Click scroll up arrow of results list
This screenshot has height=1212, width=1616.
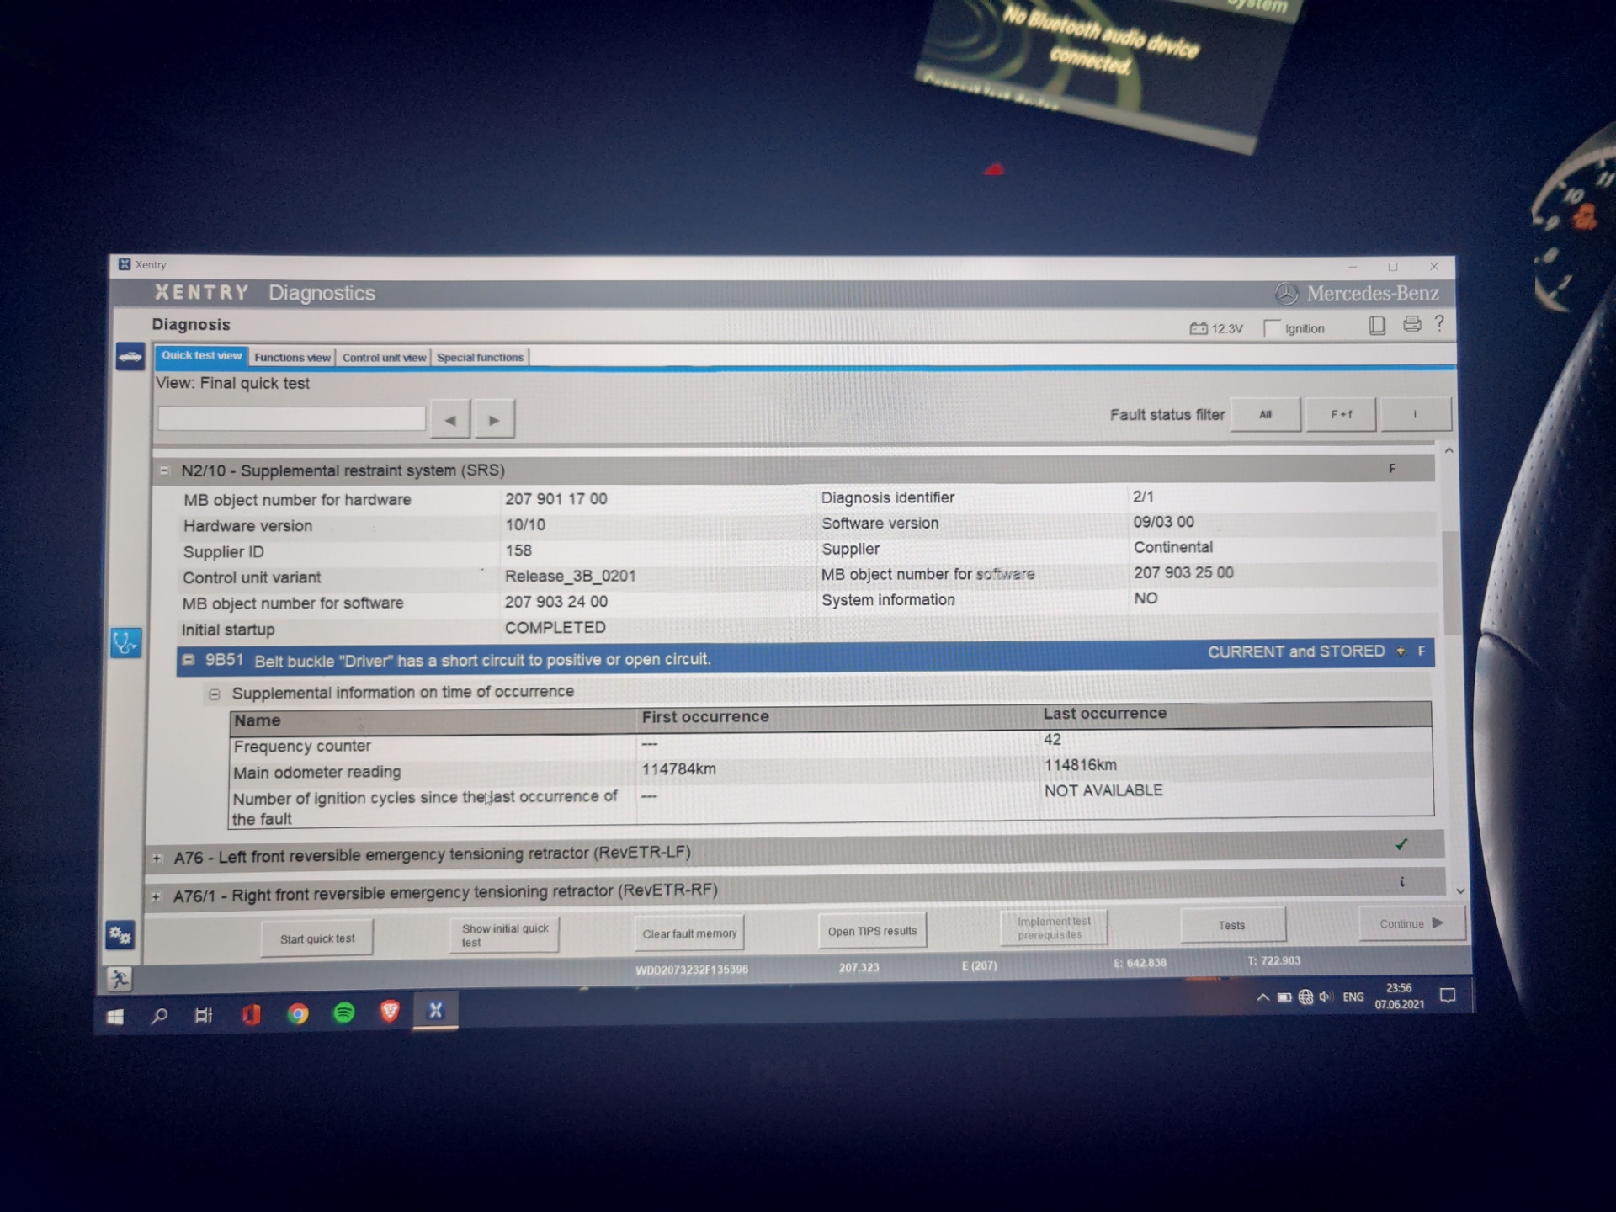(x=1449, y=450)
